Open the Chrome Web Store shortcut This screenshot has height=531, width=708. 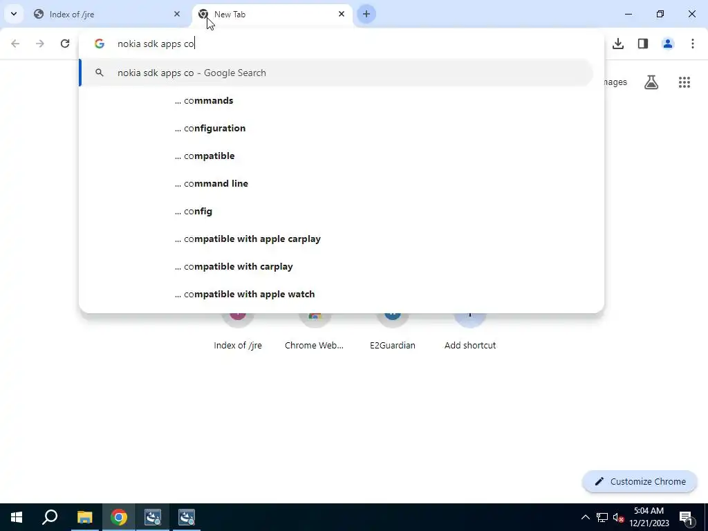pos(315,332)
